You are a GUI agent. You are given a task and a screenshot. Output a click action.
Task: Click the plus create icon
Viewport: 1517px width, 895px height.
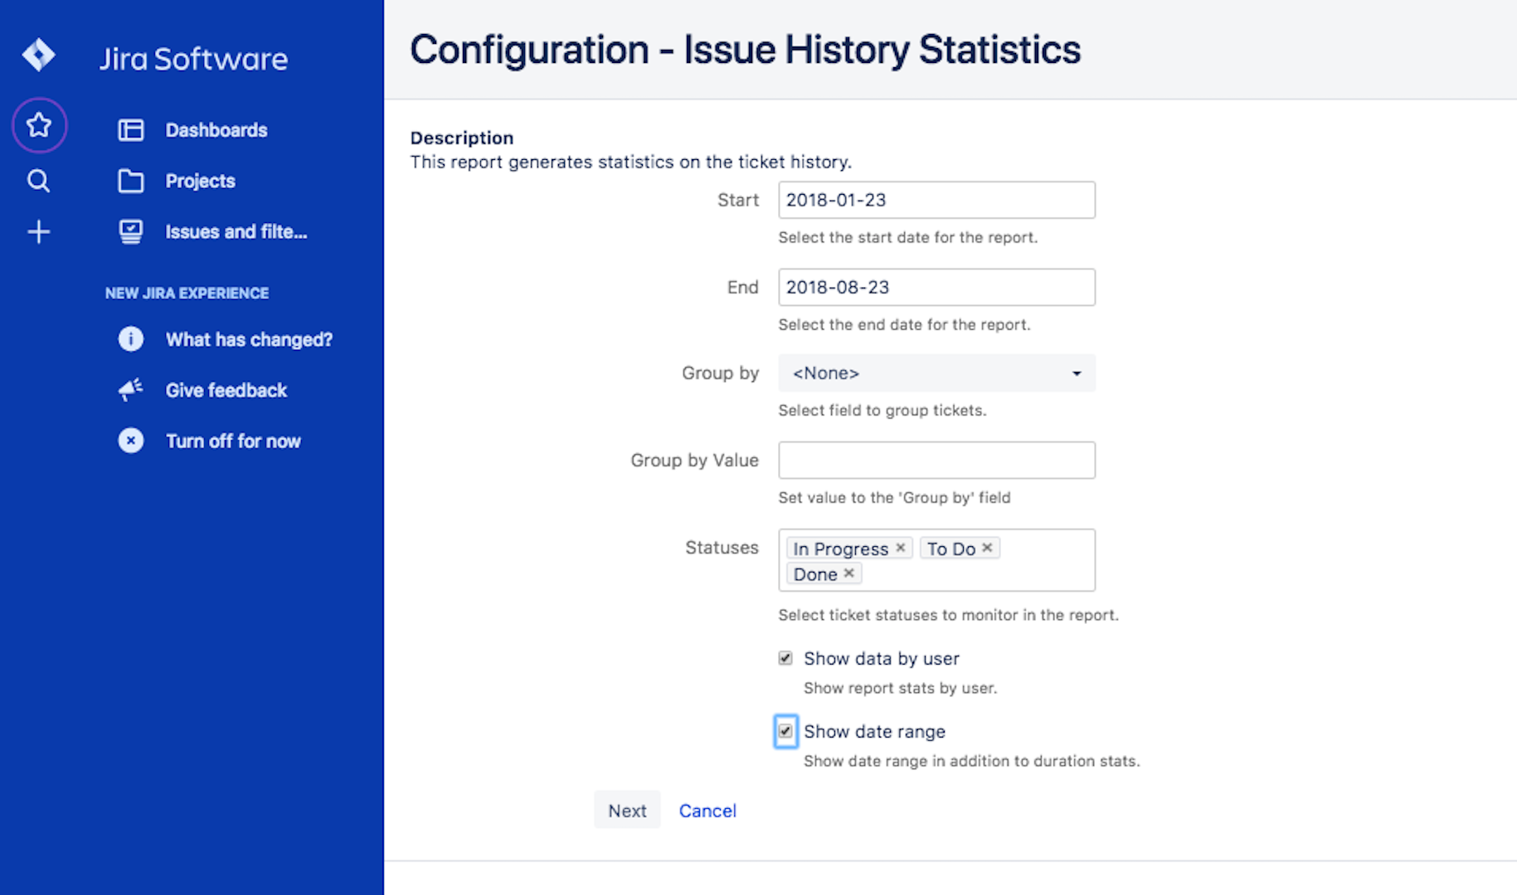(38, 232)
